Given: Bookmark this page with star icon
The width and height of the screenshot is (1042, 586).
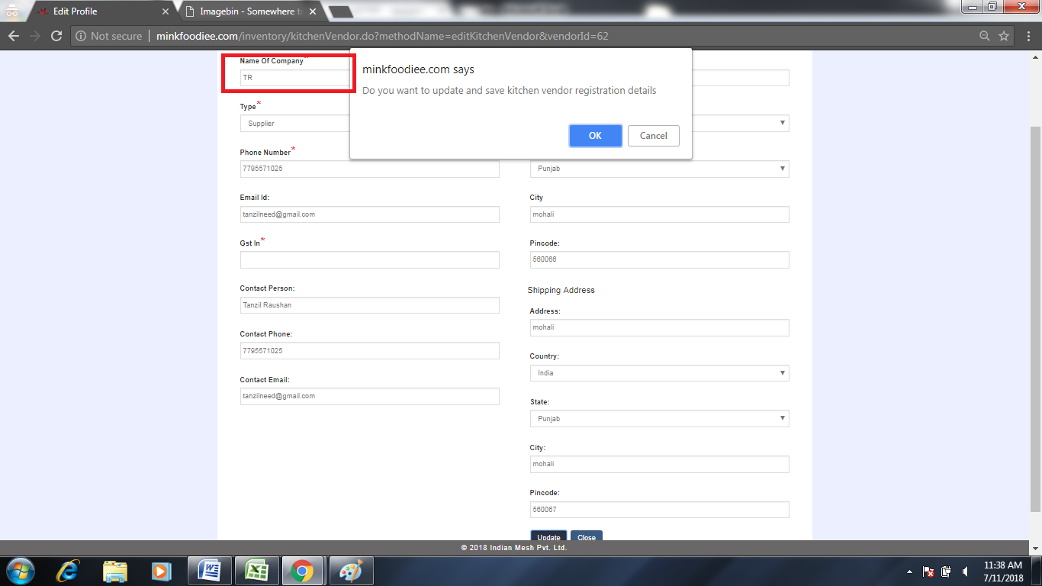Looking at the screenshot, I should point(1004,36).
